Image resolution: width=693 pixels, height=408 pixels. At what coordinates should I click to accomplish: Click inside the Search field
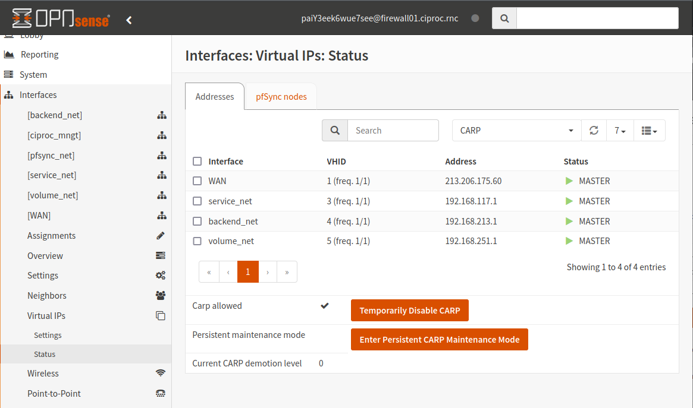point(393,130)
